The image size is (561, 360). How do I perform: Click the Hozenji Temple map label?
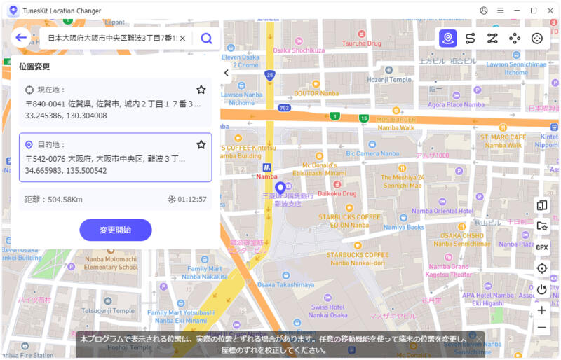[389, 79]
